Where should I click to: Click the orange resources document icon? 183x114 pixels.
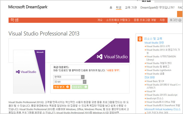pos(140,39)
